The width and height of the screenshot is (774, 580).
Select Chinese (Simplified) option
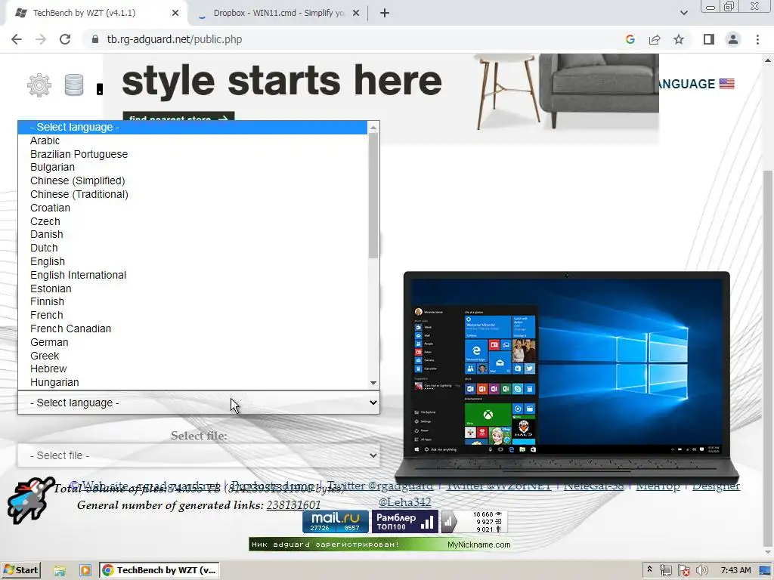pos(193,181)
